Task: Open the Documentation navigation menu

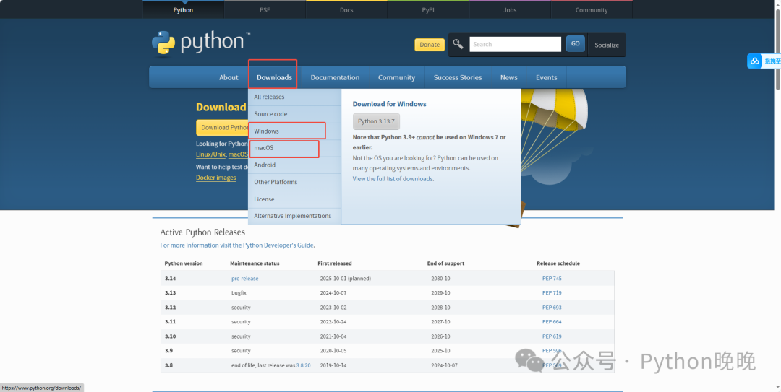Action: point(336,77)
